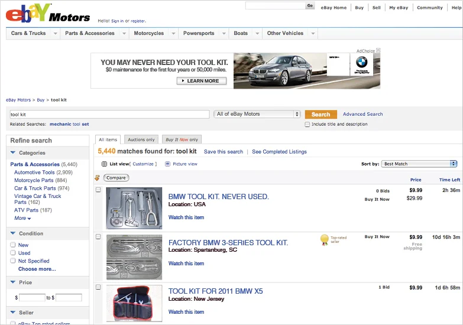Image resolution: width=463 pixels, height=325 pixels.
Task: Open the Boats dropdown arrow
Action: click(257, 33)
